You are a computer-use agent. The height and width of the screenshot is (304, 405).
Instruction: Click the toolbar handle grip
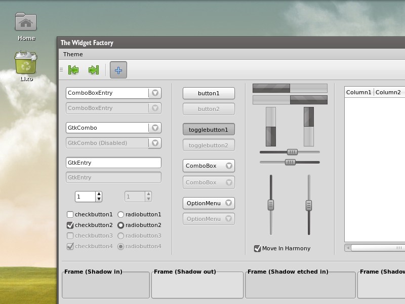click(x=61, y=70)
